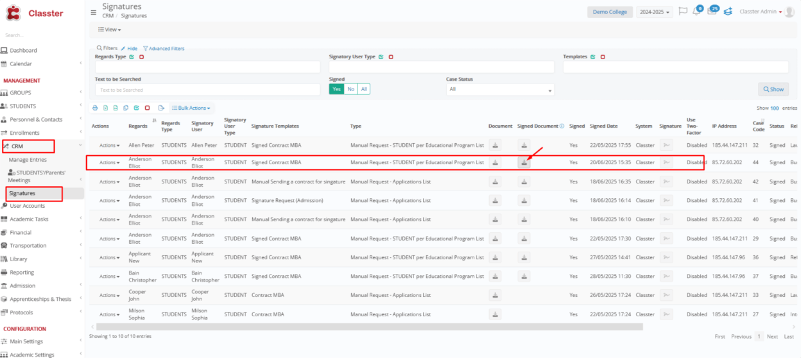
Task: Download the document in Allen Peter's row
Action: (x=495, y=146)
